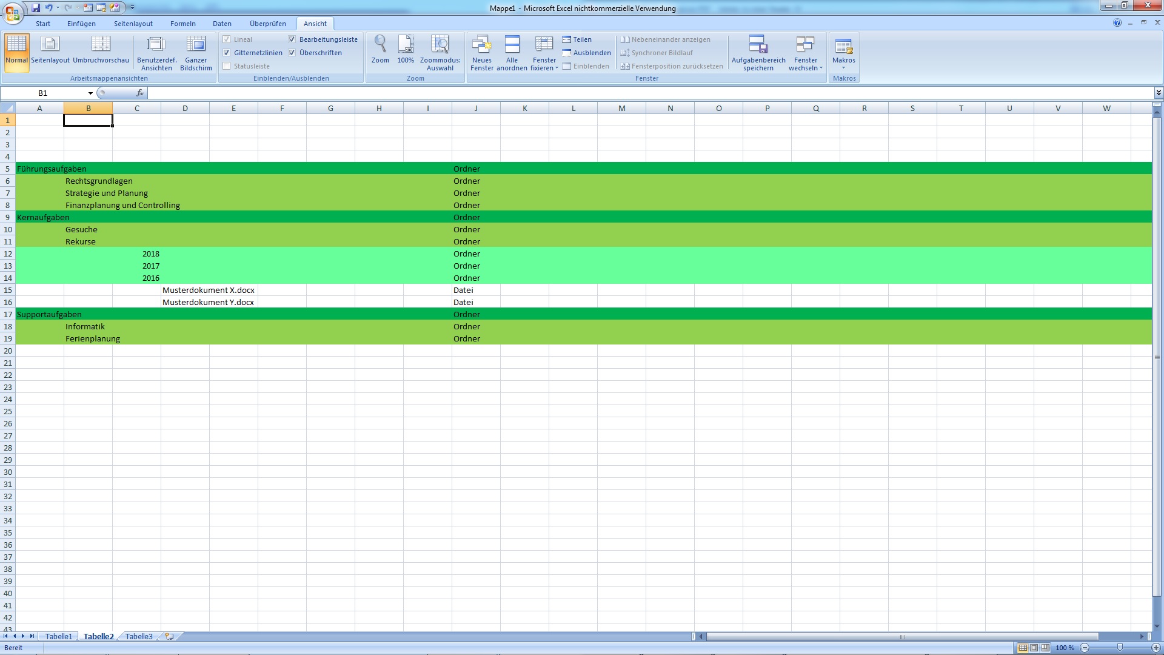This screenshot has width=1164, height=655.
Task: Click the Seitenlayout view icon
Action: pos(50,45)
